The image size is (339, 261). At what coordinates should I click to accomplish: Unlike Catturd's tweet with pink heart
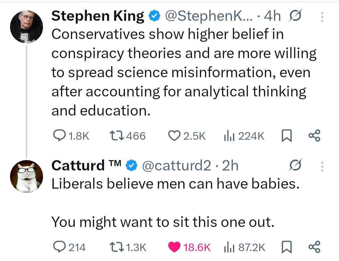(174, 247)
